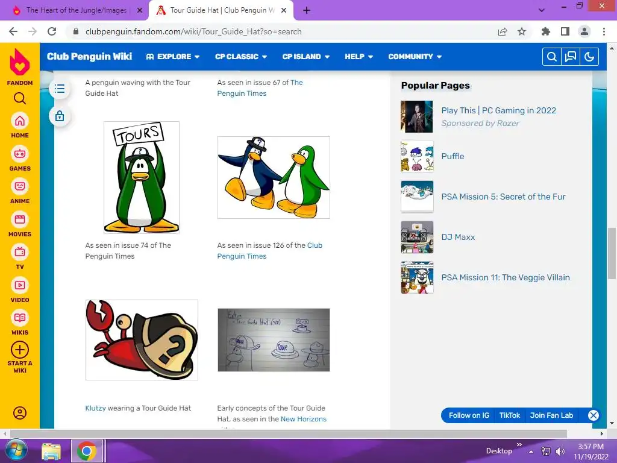Image resolution: width=617 pixels, height=463 pixels.
Task: Open PSA Mission 11: The Veggie Villain
Action: point(506,277)
